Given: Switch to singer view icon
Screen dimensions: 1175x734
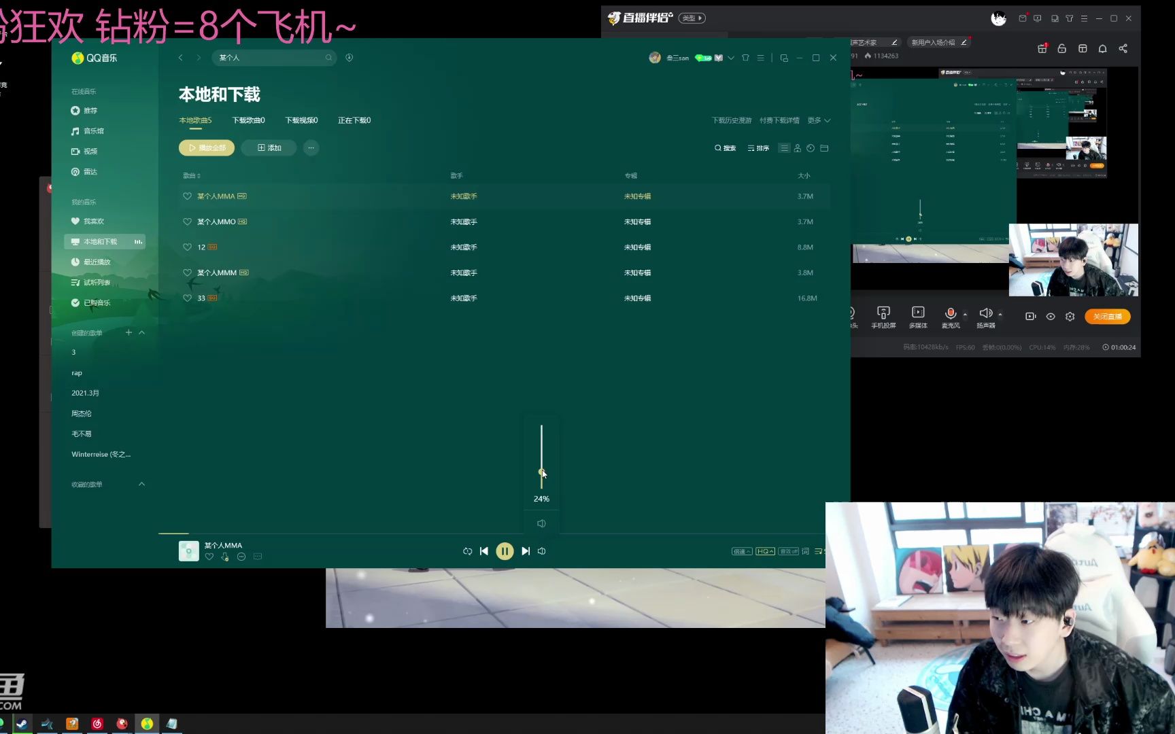Looking at the screenshot, I should coord(797,148).
